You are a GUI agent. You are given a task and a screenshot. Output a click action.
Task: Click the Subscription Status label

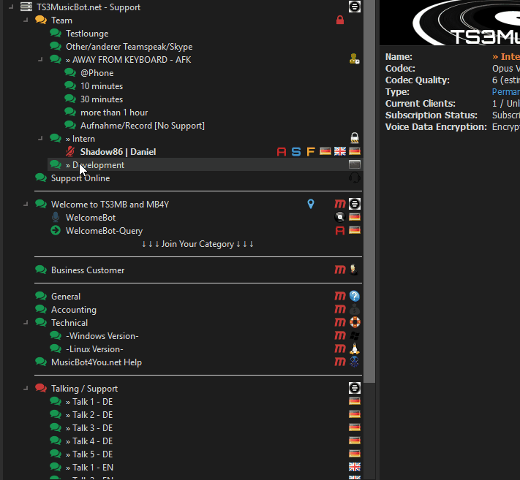(x=431, y=115)
